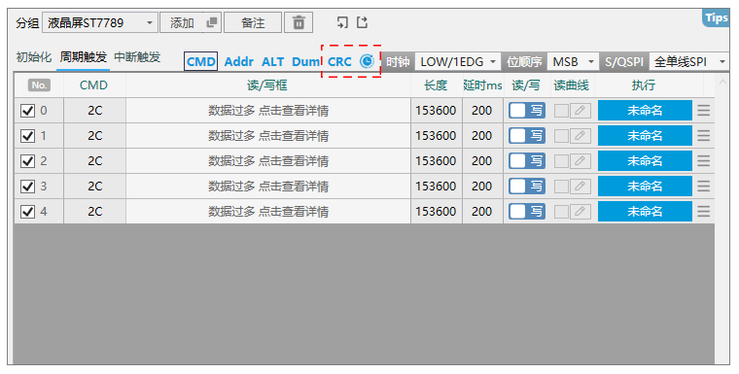This screenshot has width=739, height=374.
Task: Click the 添加 button
Action: (x=182, y=22)
